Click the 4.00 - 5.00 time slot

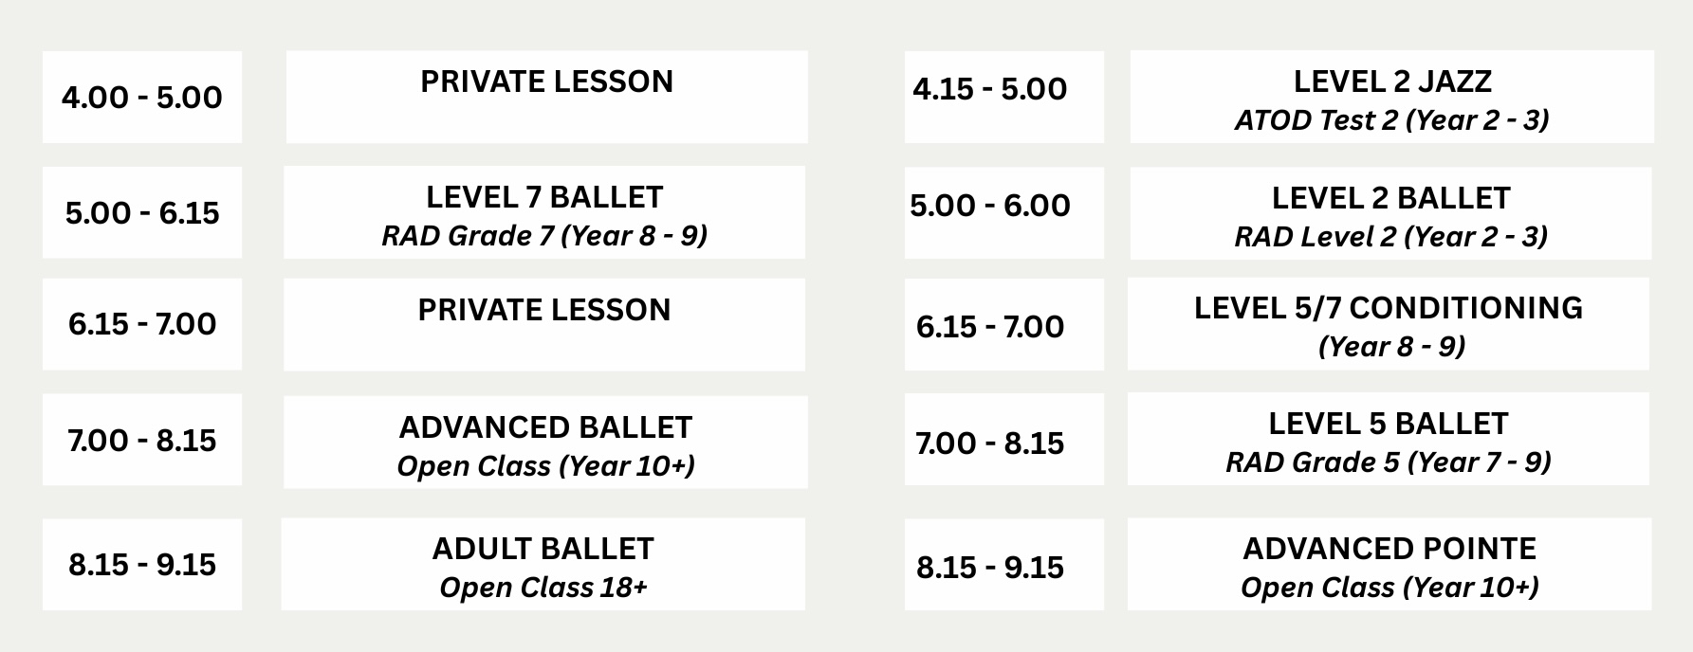tap(142, 98)
